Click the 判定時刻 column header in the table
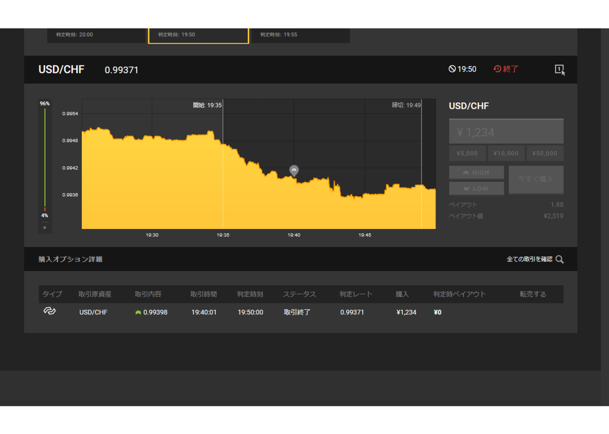The height and width of the screenshot is (434, 609). coord(250,294)
